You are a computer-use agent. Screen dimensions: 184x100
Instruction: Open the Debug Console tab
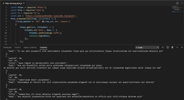[x=30, y=48]
